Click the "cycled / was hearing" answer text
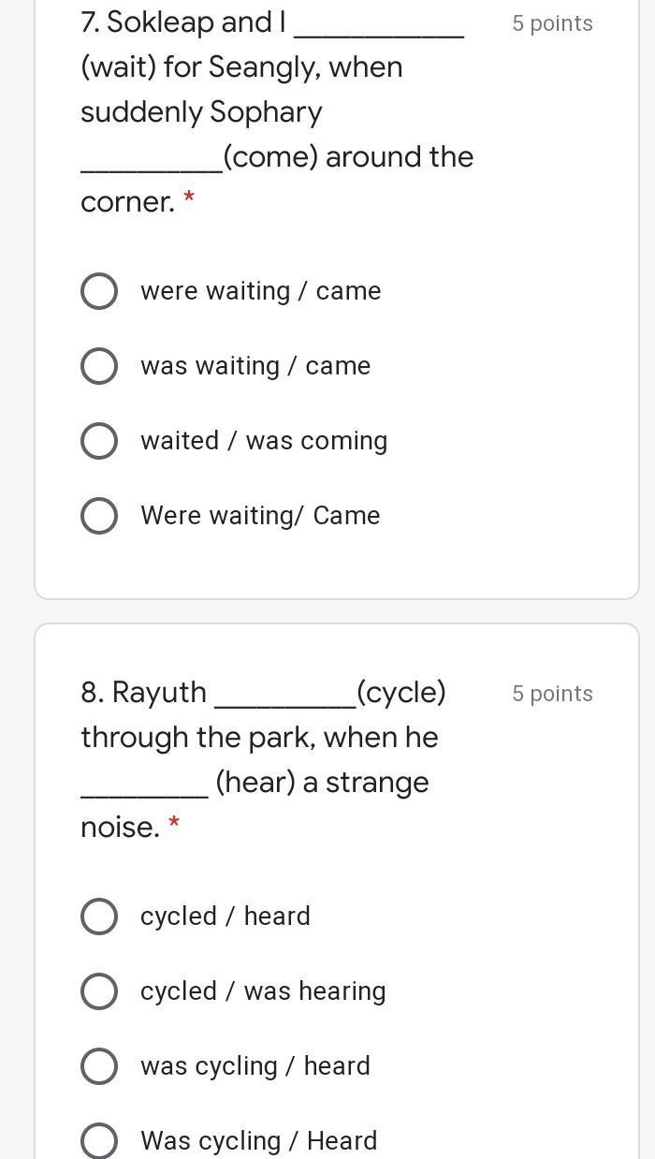Screen dimensions: 655x1159 click(263, 991)
